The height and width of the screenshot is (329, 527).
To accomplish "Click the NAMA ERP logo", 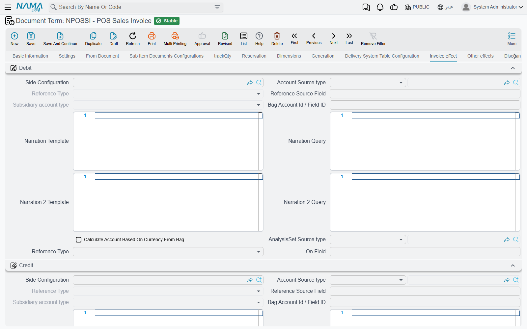I will [29, 7].
